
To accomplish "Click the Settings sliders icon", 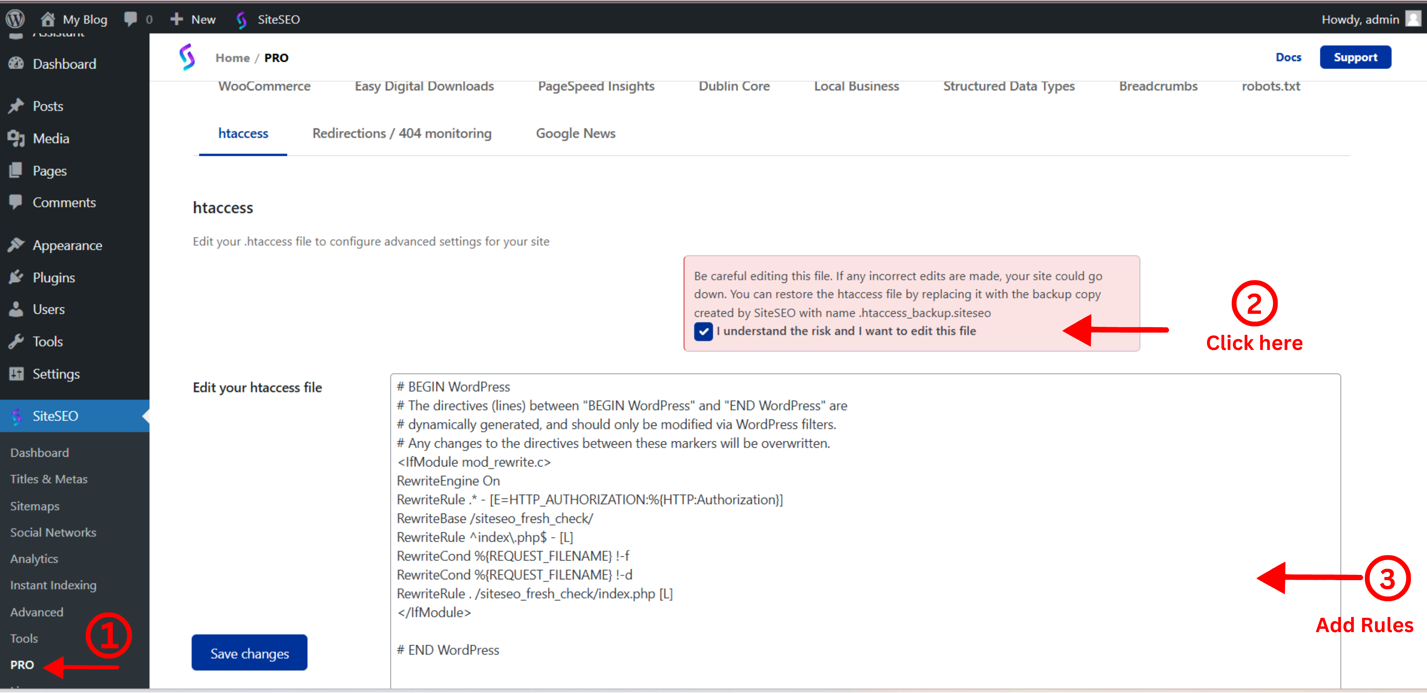I will [16, 374].
